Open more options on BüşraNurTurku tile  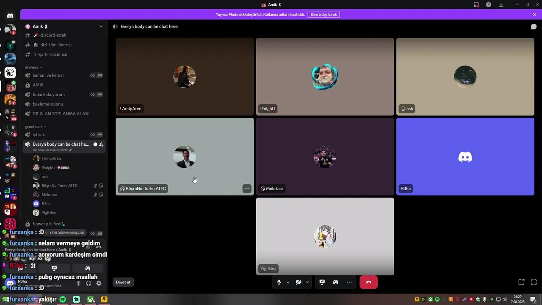click(x=247, y=189)
